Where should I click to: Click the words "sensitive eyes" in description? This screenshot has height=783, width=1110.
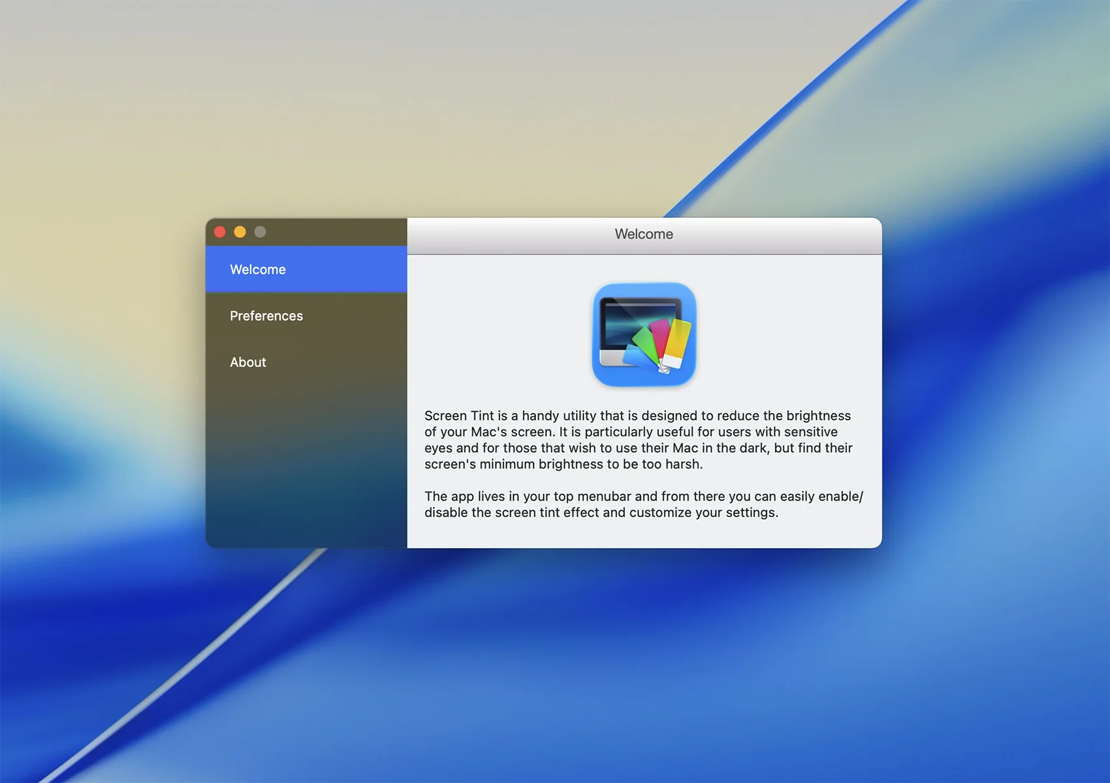click(x=810, y=432)
